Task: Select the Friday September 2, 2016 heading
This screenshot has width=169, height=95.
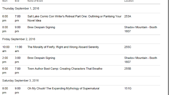Action: (x=19, y=39)
